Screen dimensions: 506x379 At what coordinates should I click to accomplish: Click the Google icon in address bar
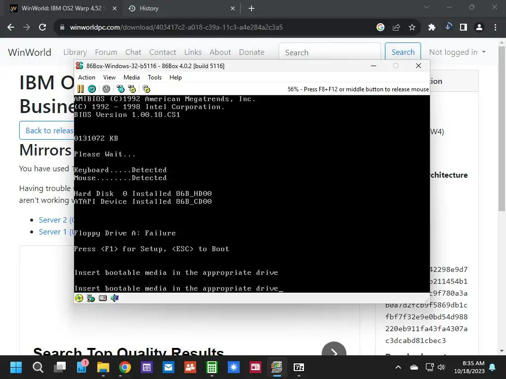point(380,28)
